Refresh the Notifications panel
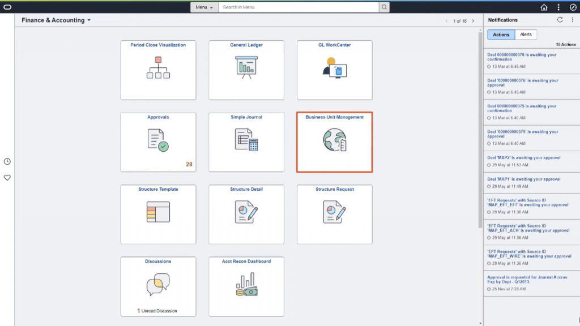This screenshot has height=326, width=580. pyautogui.click(x=560, y=20)
